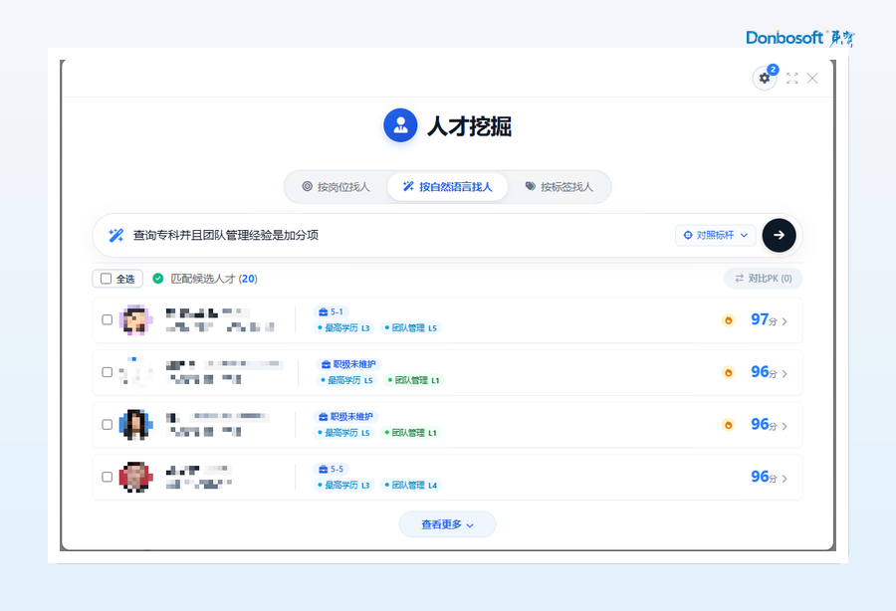Open the settings gear with badge 2
The height and width of the screenshot is (611, 896).
pyautogui.click(x=765, y=79)
